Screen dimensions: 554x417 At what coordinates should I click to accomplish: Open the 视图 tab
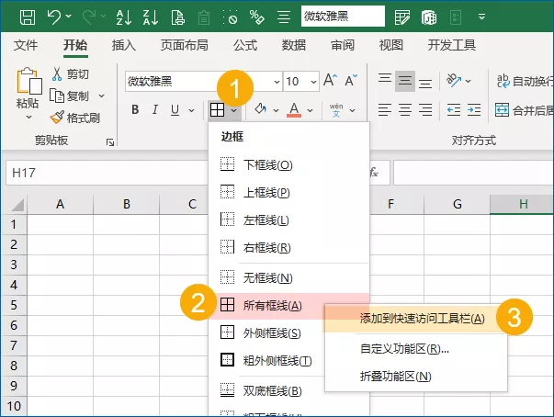[391, 45]
